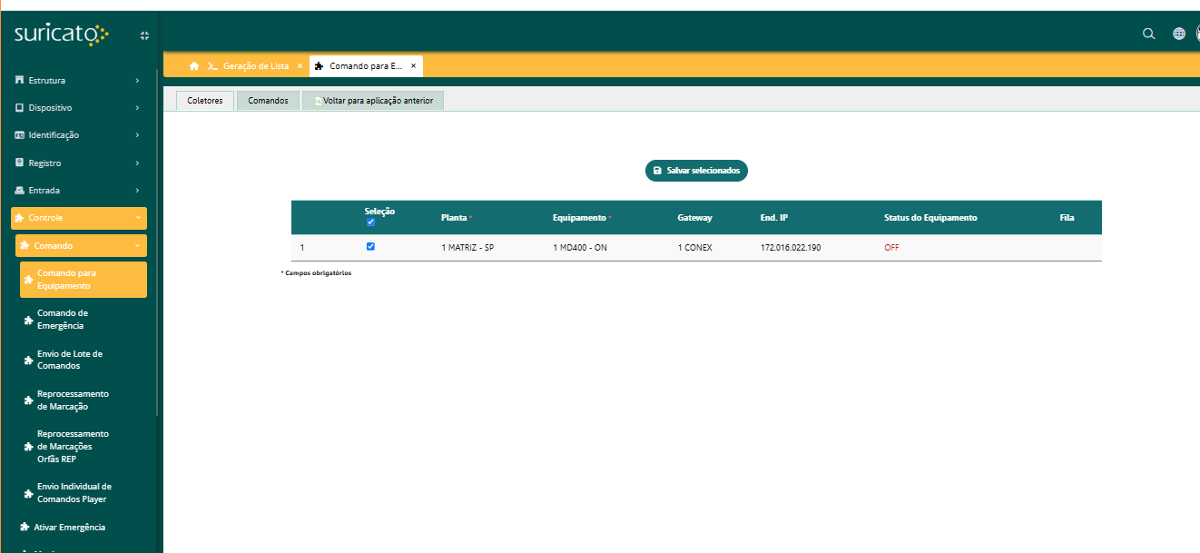Open the language globe icon
The image size is (1200, 553).
coord(1179,34)
